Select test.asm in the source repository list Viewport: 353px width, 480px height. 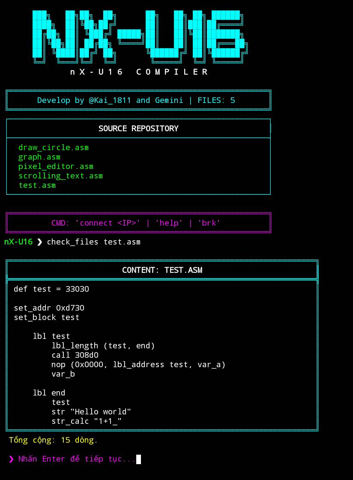coord(37,185)
